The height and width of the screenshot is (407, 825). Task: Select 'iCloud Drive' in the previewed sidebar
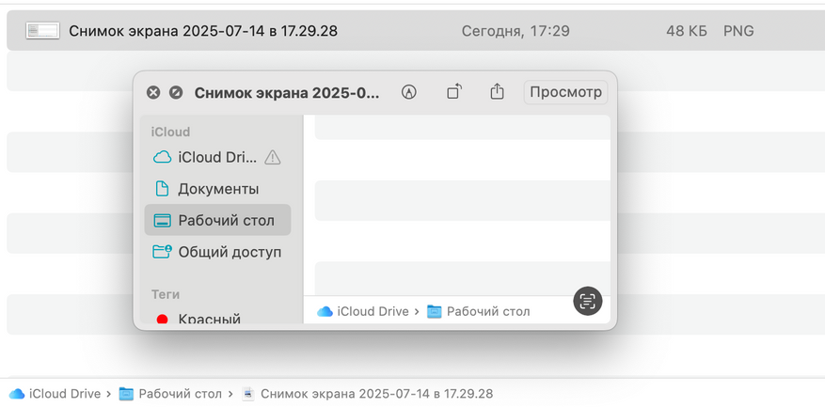pyautogui.click(x=205, y=157)
